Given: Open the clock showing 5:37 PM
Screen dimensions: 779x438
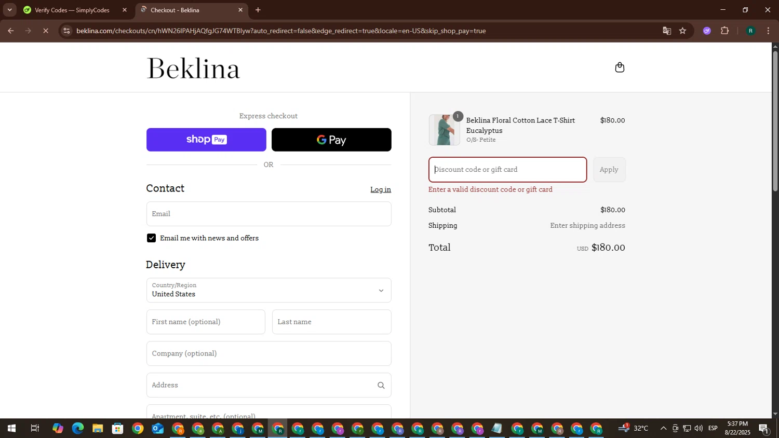Looking at the screenshot, I should [737, 428].
